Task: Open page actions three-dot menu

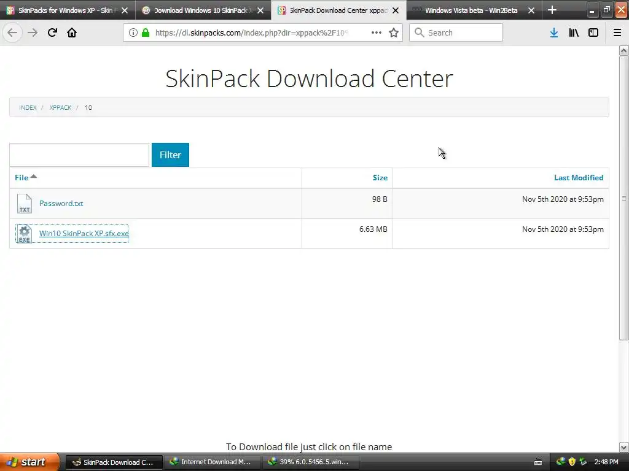Action: pos(377,33)
